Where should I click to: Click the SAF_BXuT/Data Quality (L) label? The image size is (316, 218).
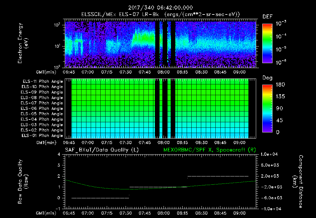pos(102,150)
